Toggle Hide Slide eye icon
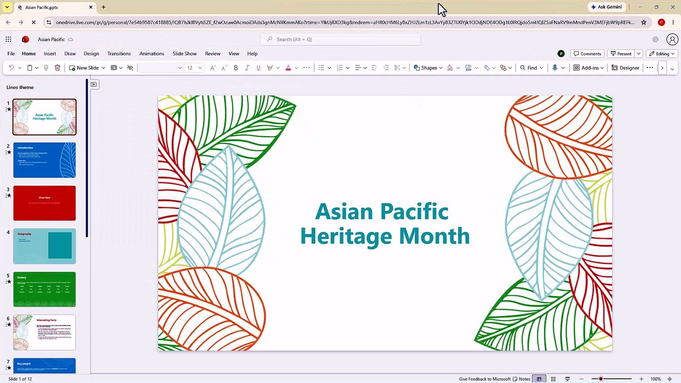 [x=130, y=68]
